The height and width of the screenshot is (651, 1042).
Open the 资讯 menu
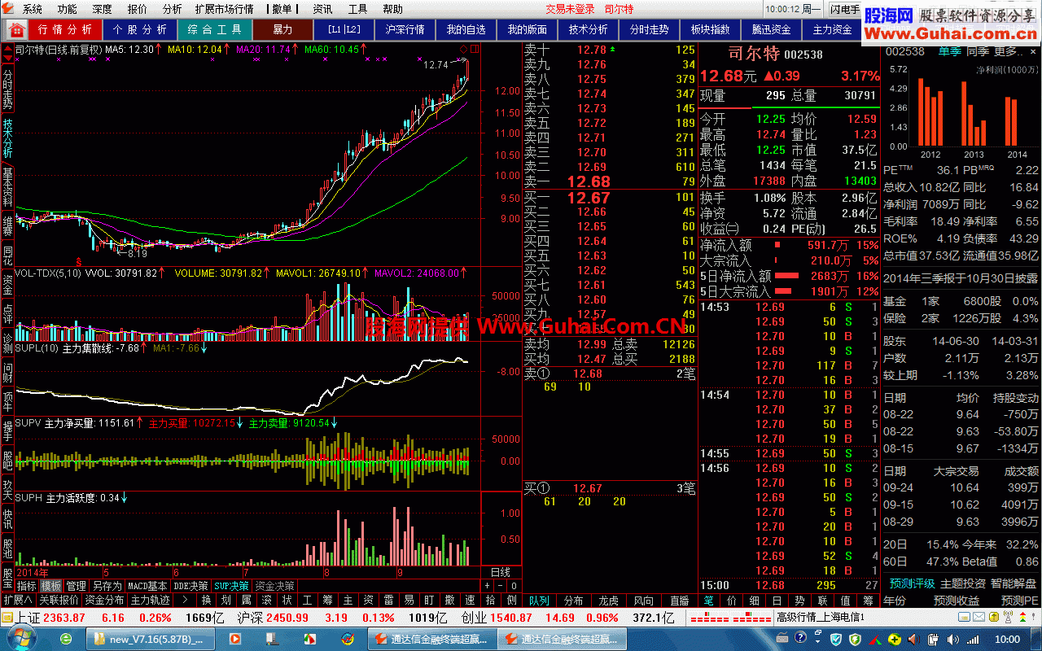[x=322, y=9]
